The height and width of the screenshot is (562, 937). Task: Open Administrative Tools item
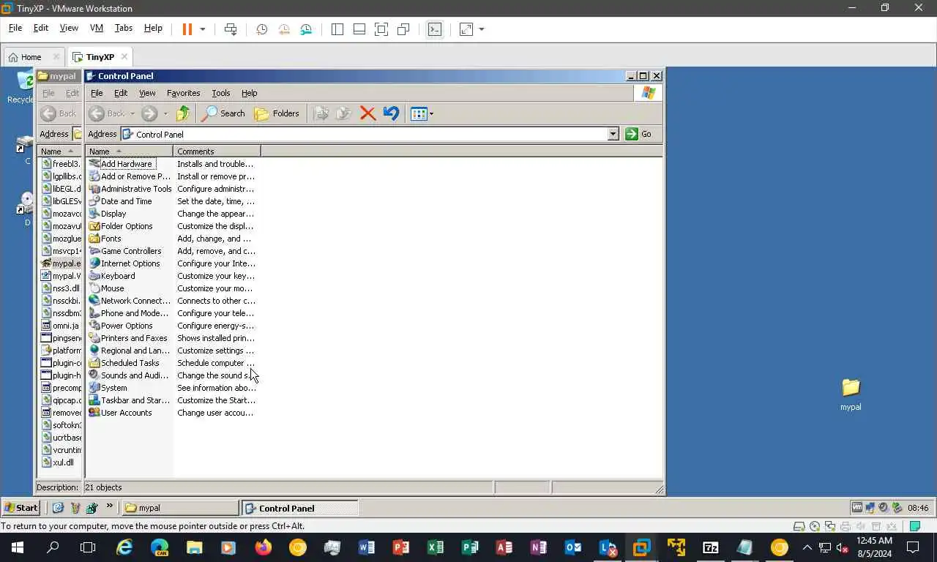[130, 189]
